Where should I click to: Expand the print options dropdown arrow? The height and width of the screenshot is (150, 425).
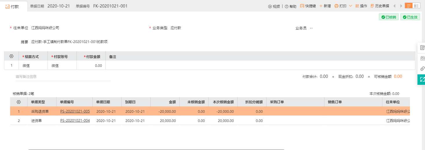click(x=350, y=6)
